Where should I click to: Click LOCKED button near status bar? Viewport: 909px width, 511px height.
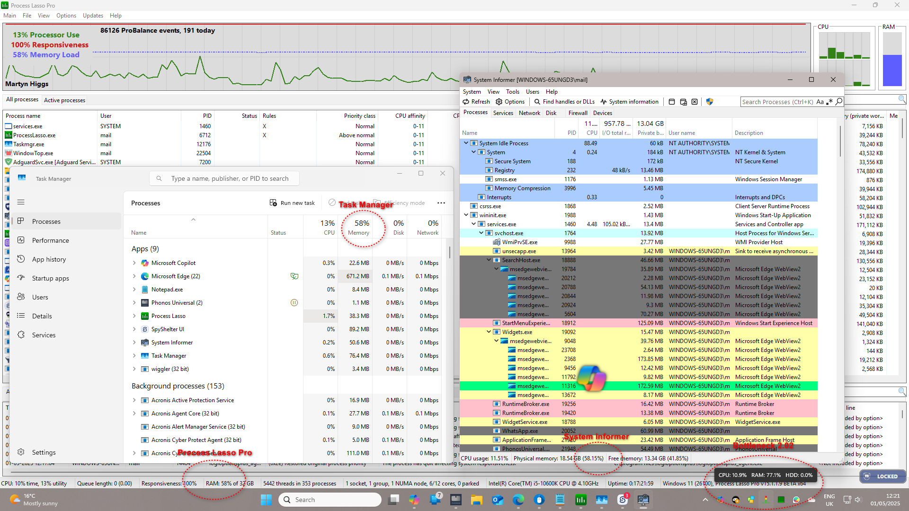click(x=882, y=476)
